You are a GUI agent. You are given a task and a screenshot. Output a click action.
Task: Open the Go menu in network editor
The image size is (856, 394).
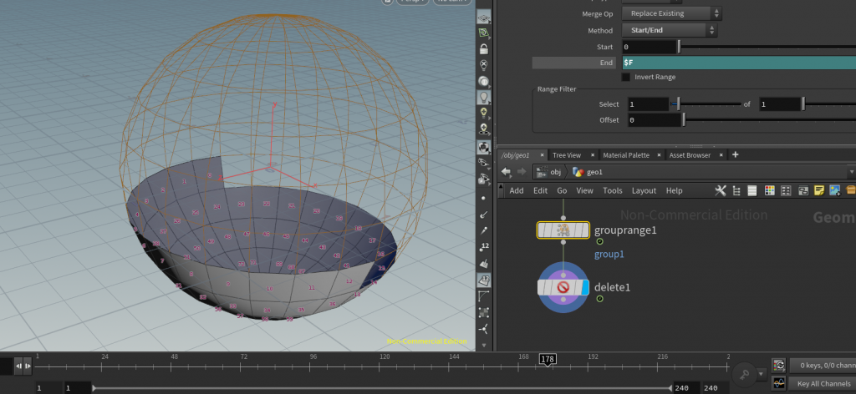coord(562,190)
